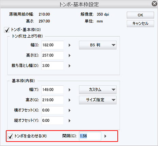
Task: Toggle the トンボ・基本枠(O) checkbox
Action: (6, 30)
